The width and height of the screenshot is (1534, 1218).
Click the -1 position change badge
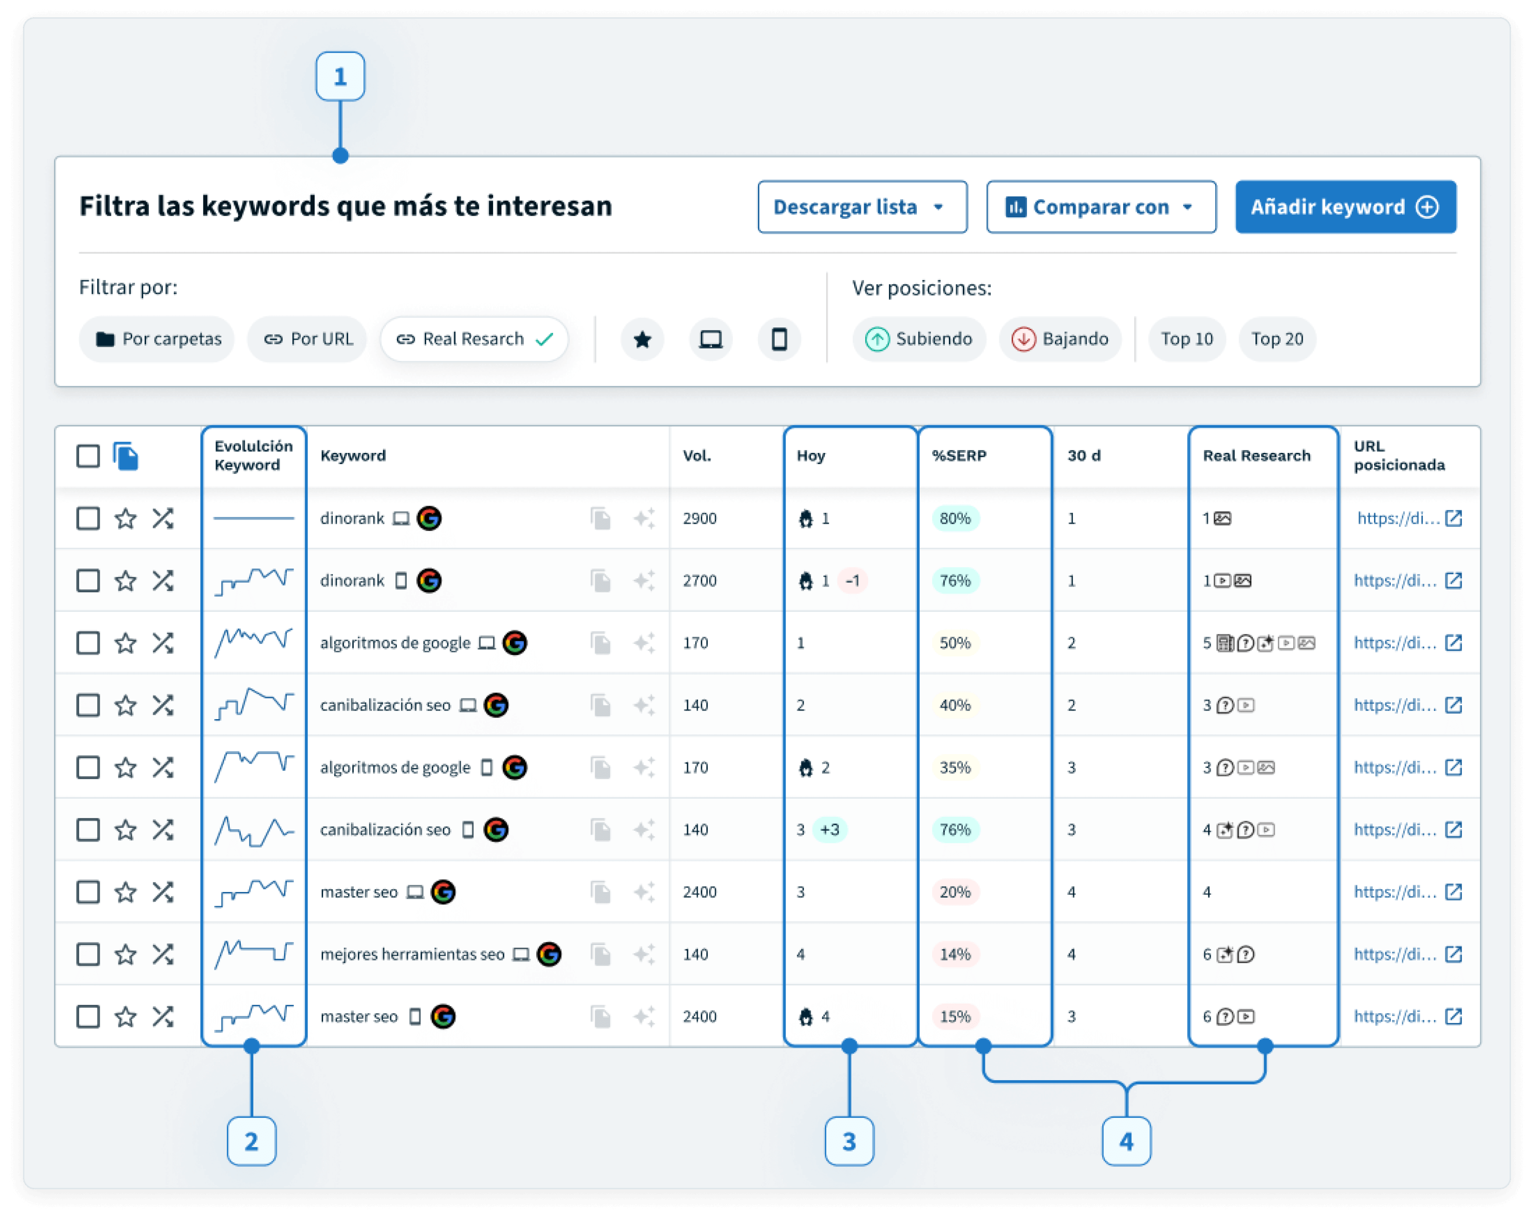(852, 581)
